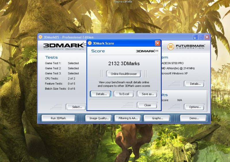Click the Futuremark Corporation logo

pos(186,47)
